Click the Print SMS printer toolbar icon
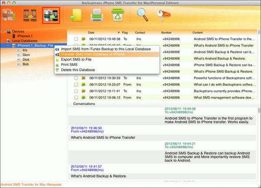This screenshot has height=188, width=261. click(x=97, y=15)
